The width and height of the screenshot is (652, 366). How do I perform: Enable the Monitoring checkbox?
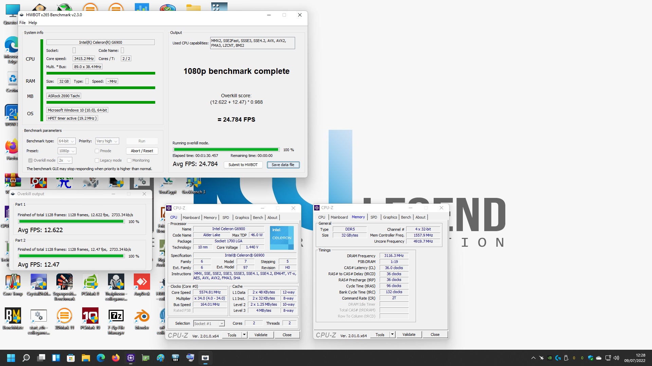click(129, 160)
